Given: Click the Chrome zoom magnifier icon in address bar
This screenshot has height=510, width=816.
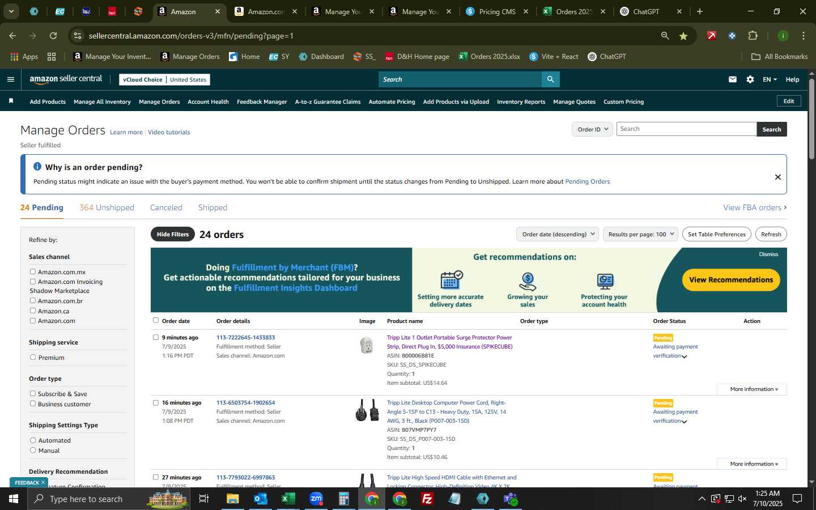Looking at the screenshot, I should pos(665,36).
